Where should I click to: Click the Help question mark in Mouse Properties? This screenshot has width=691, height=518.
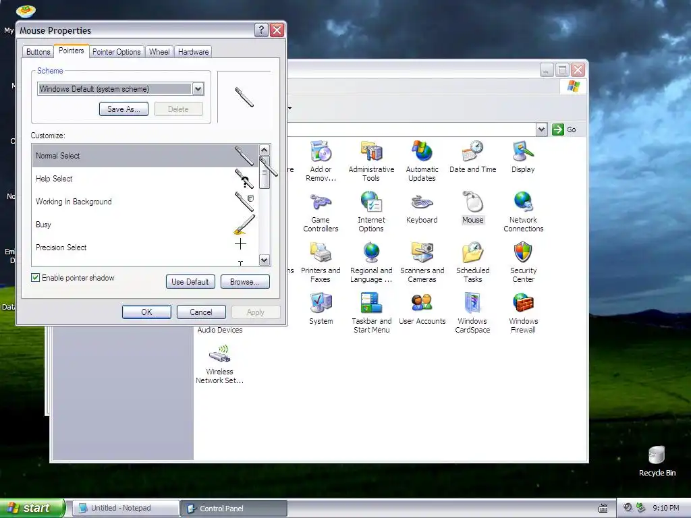point(261,30)
